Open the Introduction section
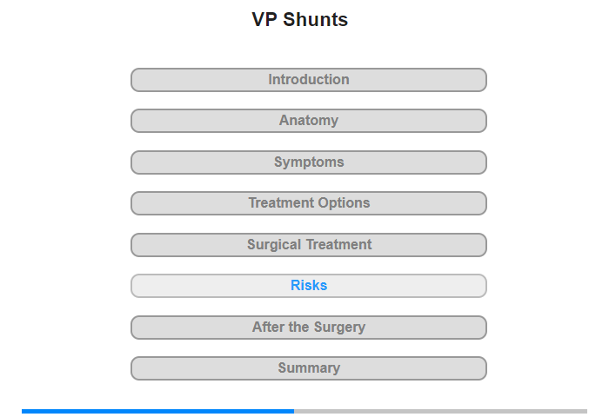The width and height of the screenshot is (609, 417). pos(308,80)
